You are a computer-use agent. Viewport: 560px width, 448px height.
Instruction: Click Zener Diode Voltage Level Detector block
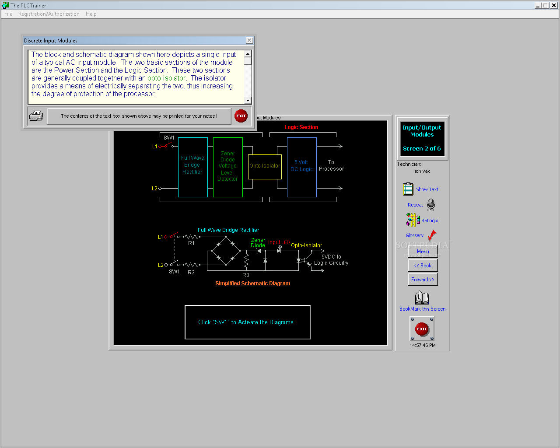(x=228, y=167)
